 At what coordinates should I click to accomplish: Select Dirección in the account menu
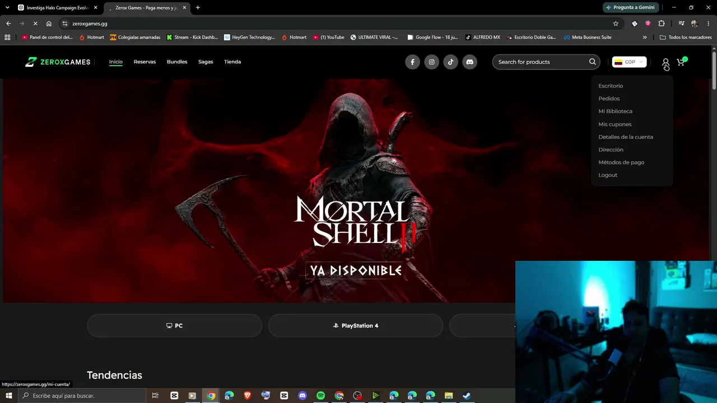[611, 149]
